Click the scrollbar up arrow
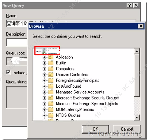Viewport: 147px width, 140px height. [x=137, y=51]
